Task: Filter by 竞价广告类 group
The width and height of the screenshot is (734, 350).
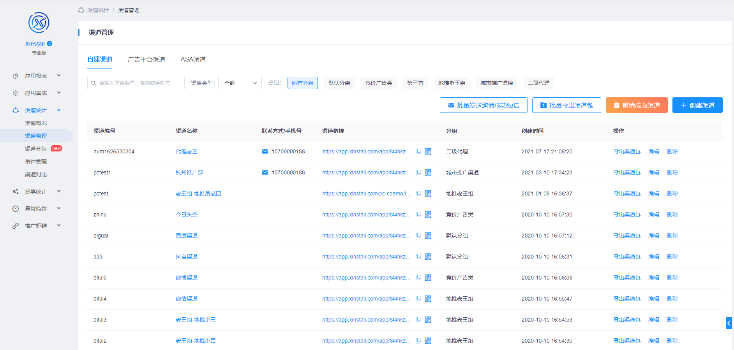Action: click(378, 83)
